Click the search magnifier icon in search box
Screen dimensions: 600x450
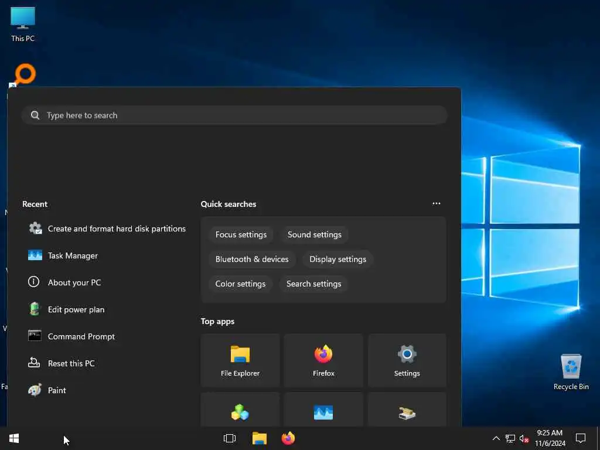(x=35, y=115)
